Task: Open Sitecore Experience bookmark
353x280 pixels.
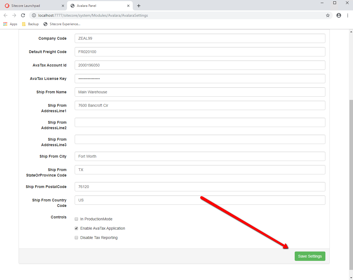Action: pyautogui.click(x=62, y=24)
